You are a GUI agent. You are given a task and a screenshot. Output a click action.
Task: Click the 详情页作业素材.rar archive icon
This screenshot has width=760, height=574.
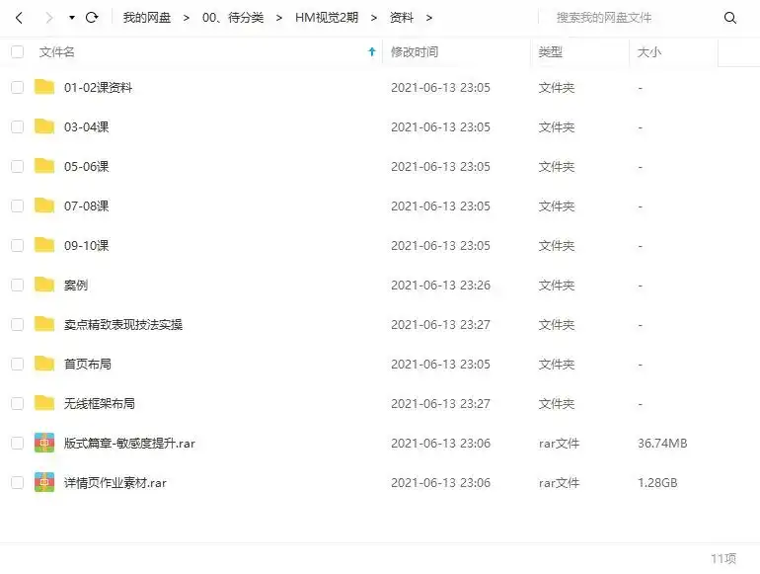click(x=44, y=482)
